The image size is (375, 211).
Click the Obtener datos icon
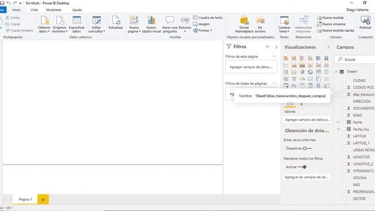(x=45, y=21)
